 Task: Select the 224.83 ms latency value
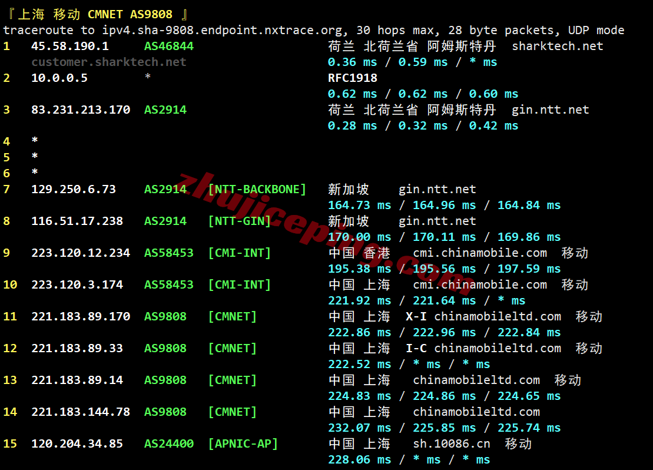[x=359, y=396]
